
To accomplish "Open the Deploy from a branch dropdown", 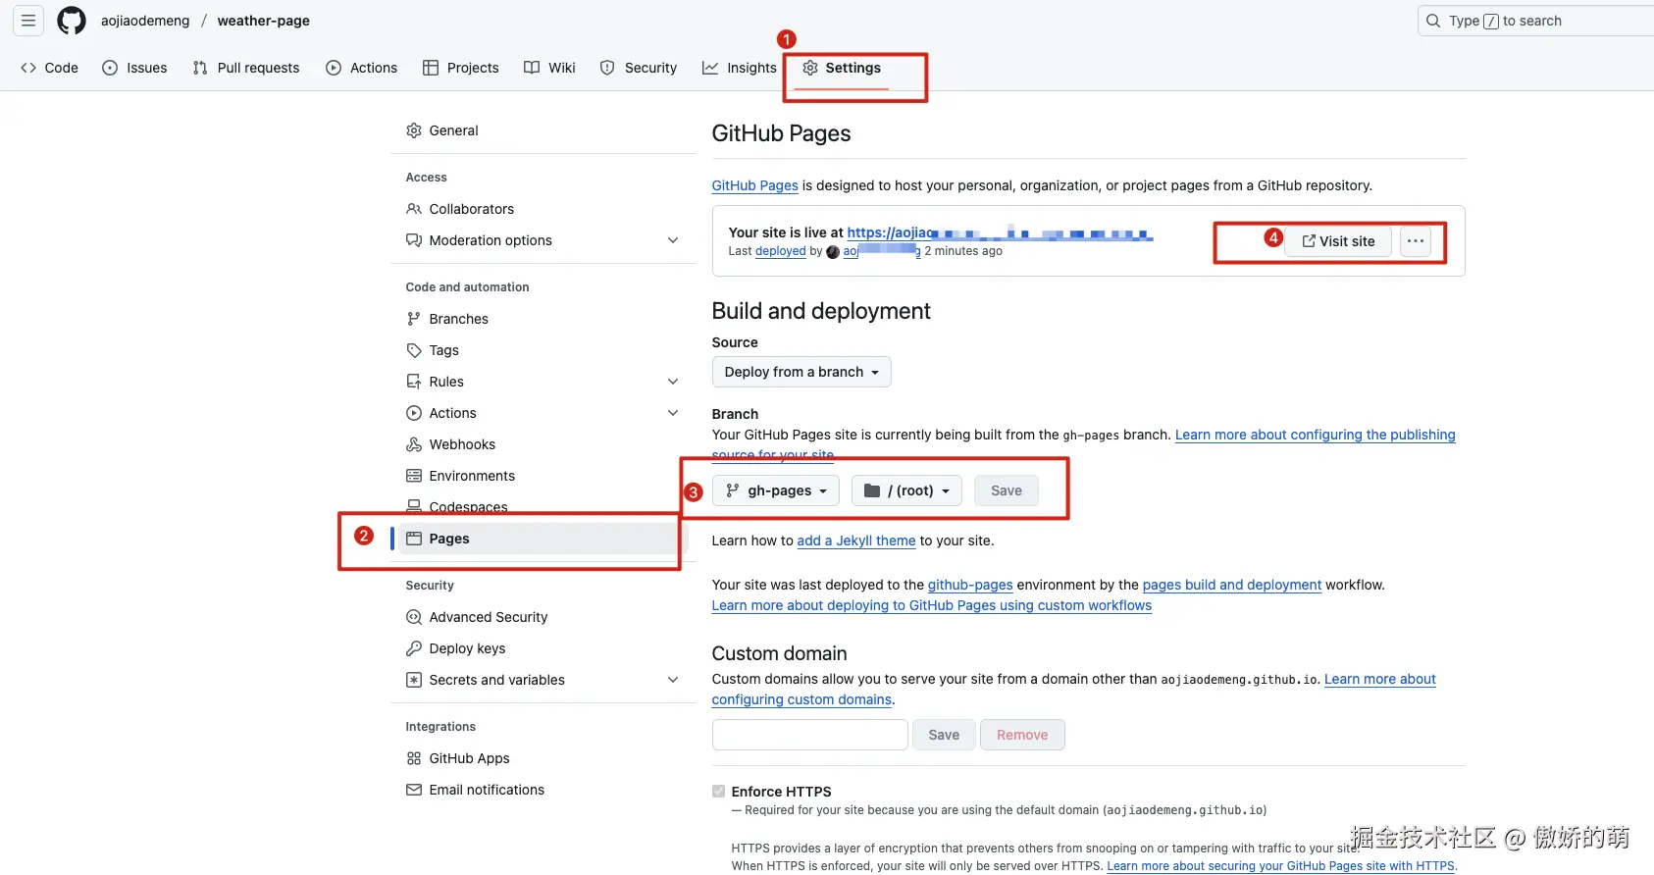I will click(801, 372).
